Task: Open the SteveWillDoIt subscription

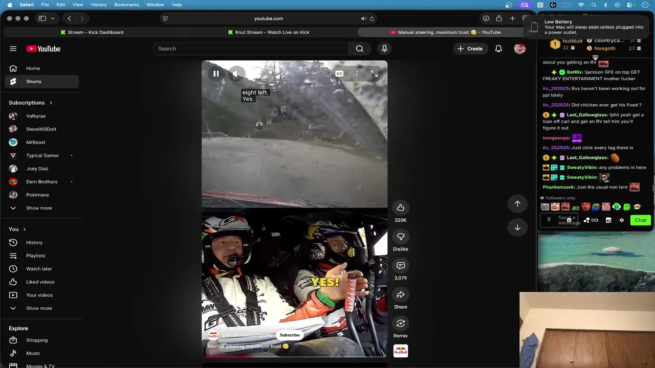Action: point(41,129)
